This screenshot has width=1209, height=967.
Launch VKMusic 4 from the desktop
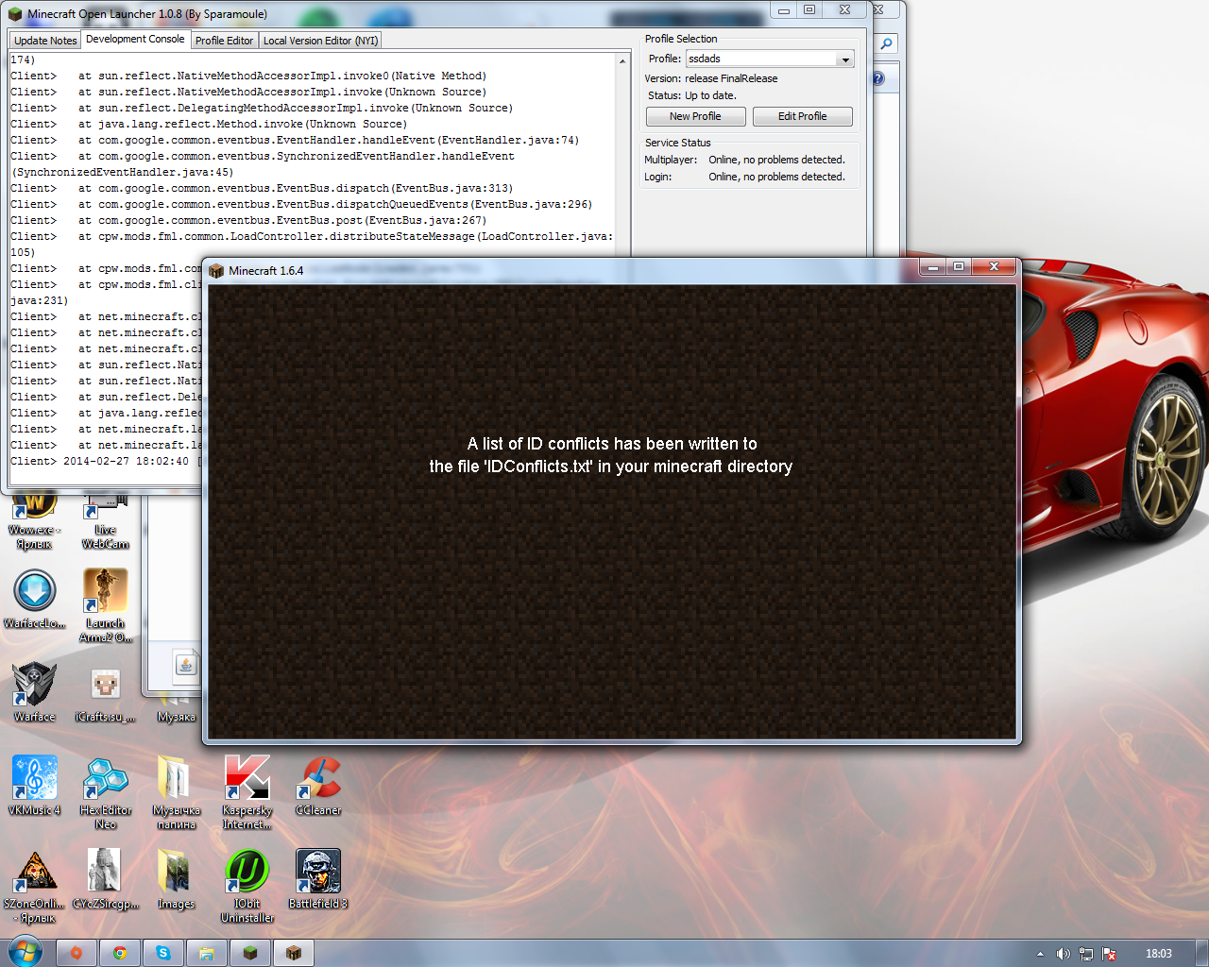tap(35, 785)
